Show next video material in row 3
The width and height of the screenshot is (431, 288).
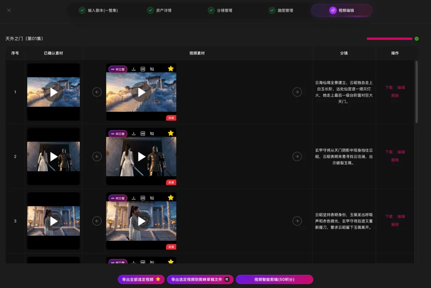(x=297, y=221)
